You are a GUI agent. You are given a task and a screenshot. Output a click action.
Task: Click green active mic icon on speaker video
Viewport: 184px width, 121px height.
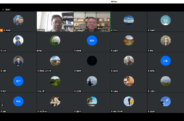click(x=75, y=30)
